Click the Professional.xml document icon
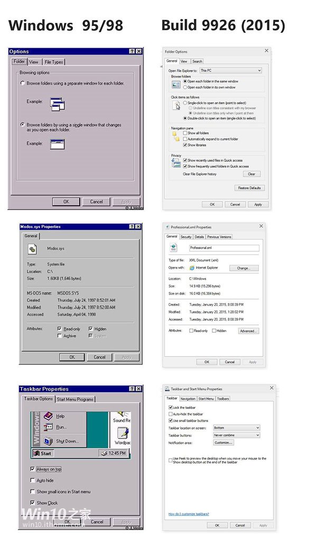 (x=173, y=248)
